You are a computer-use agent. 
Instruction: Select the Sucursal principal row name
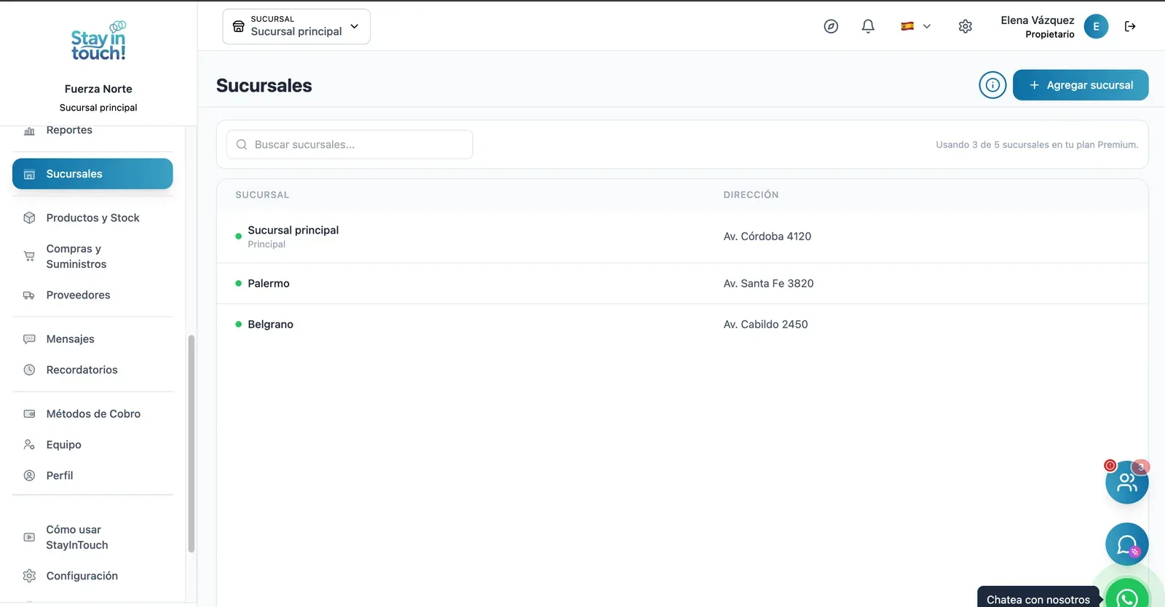click(293, 230)
